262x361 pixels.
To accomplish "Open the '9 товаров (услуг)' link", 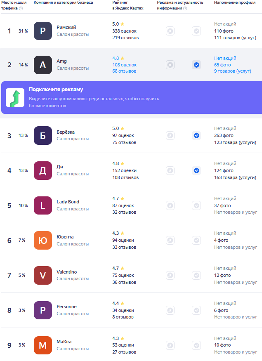I will [233, 71].
